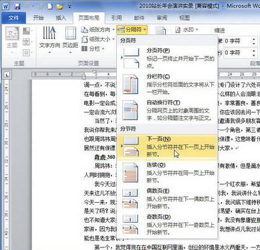The width and height of the screenshot is (260, 250).
Task: Switch to the 视图 tab
Action: (185, 18)
